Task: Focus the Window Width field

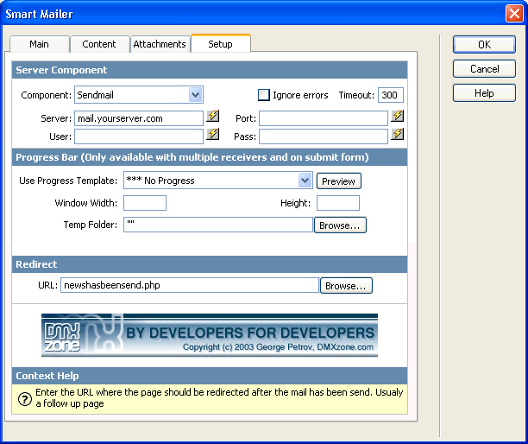Action: pos(145,203)
